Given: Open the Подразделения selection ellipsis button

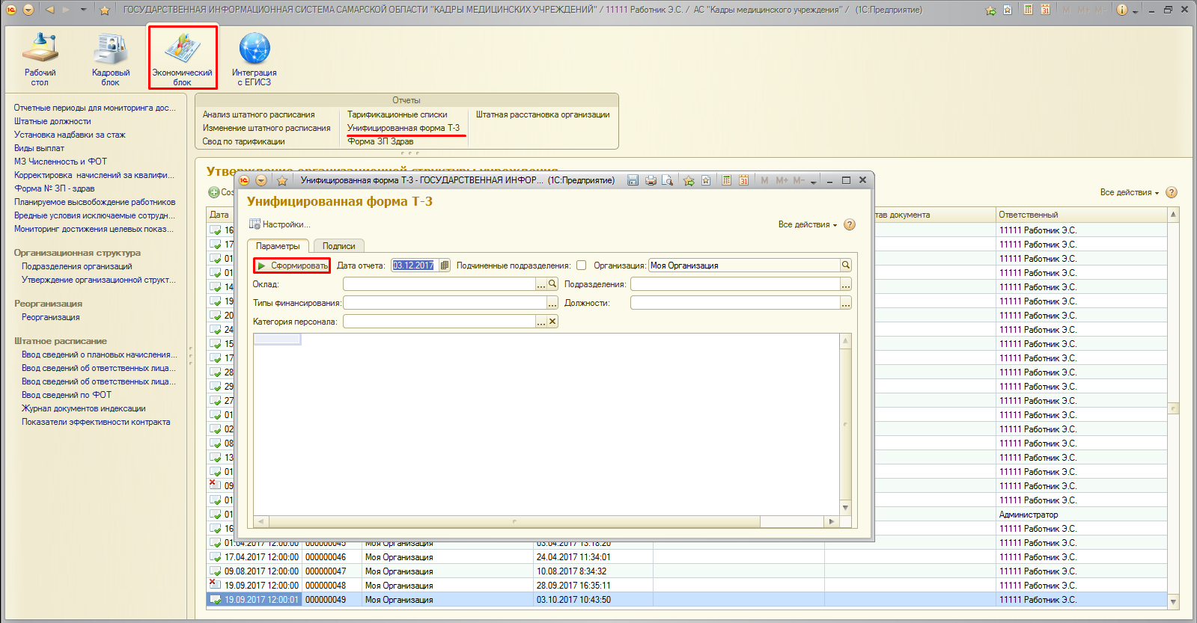Looking at the screenshot, I should (845, 285).
